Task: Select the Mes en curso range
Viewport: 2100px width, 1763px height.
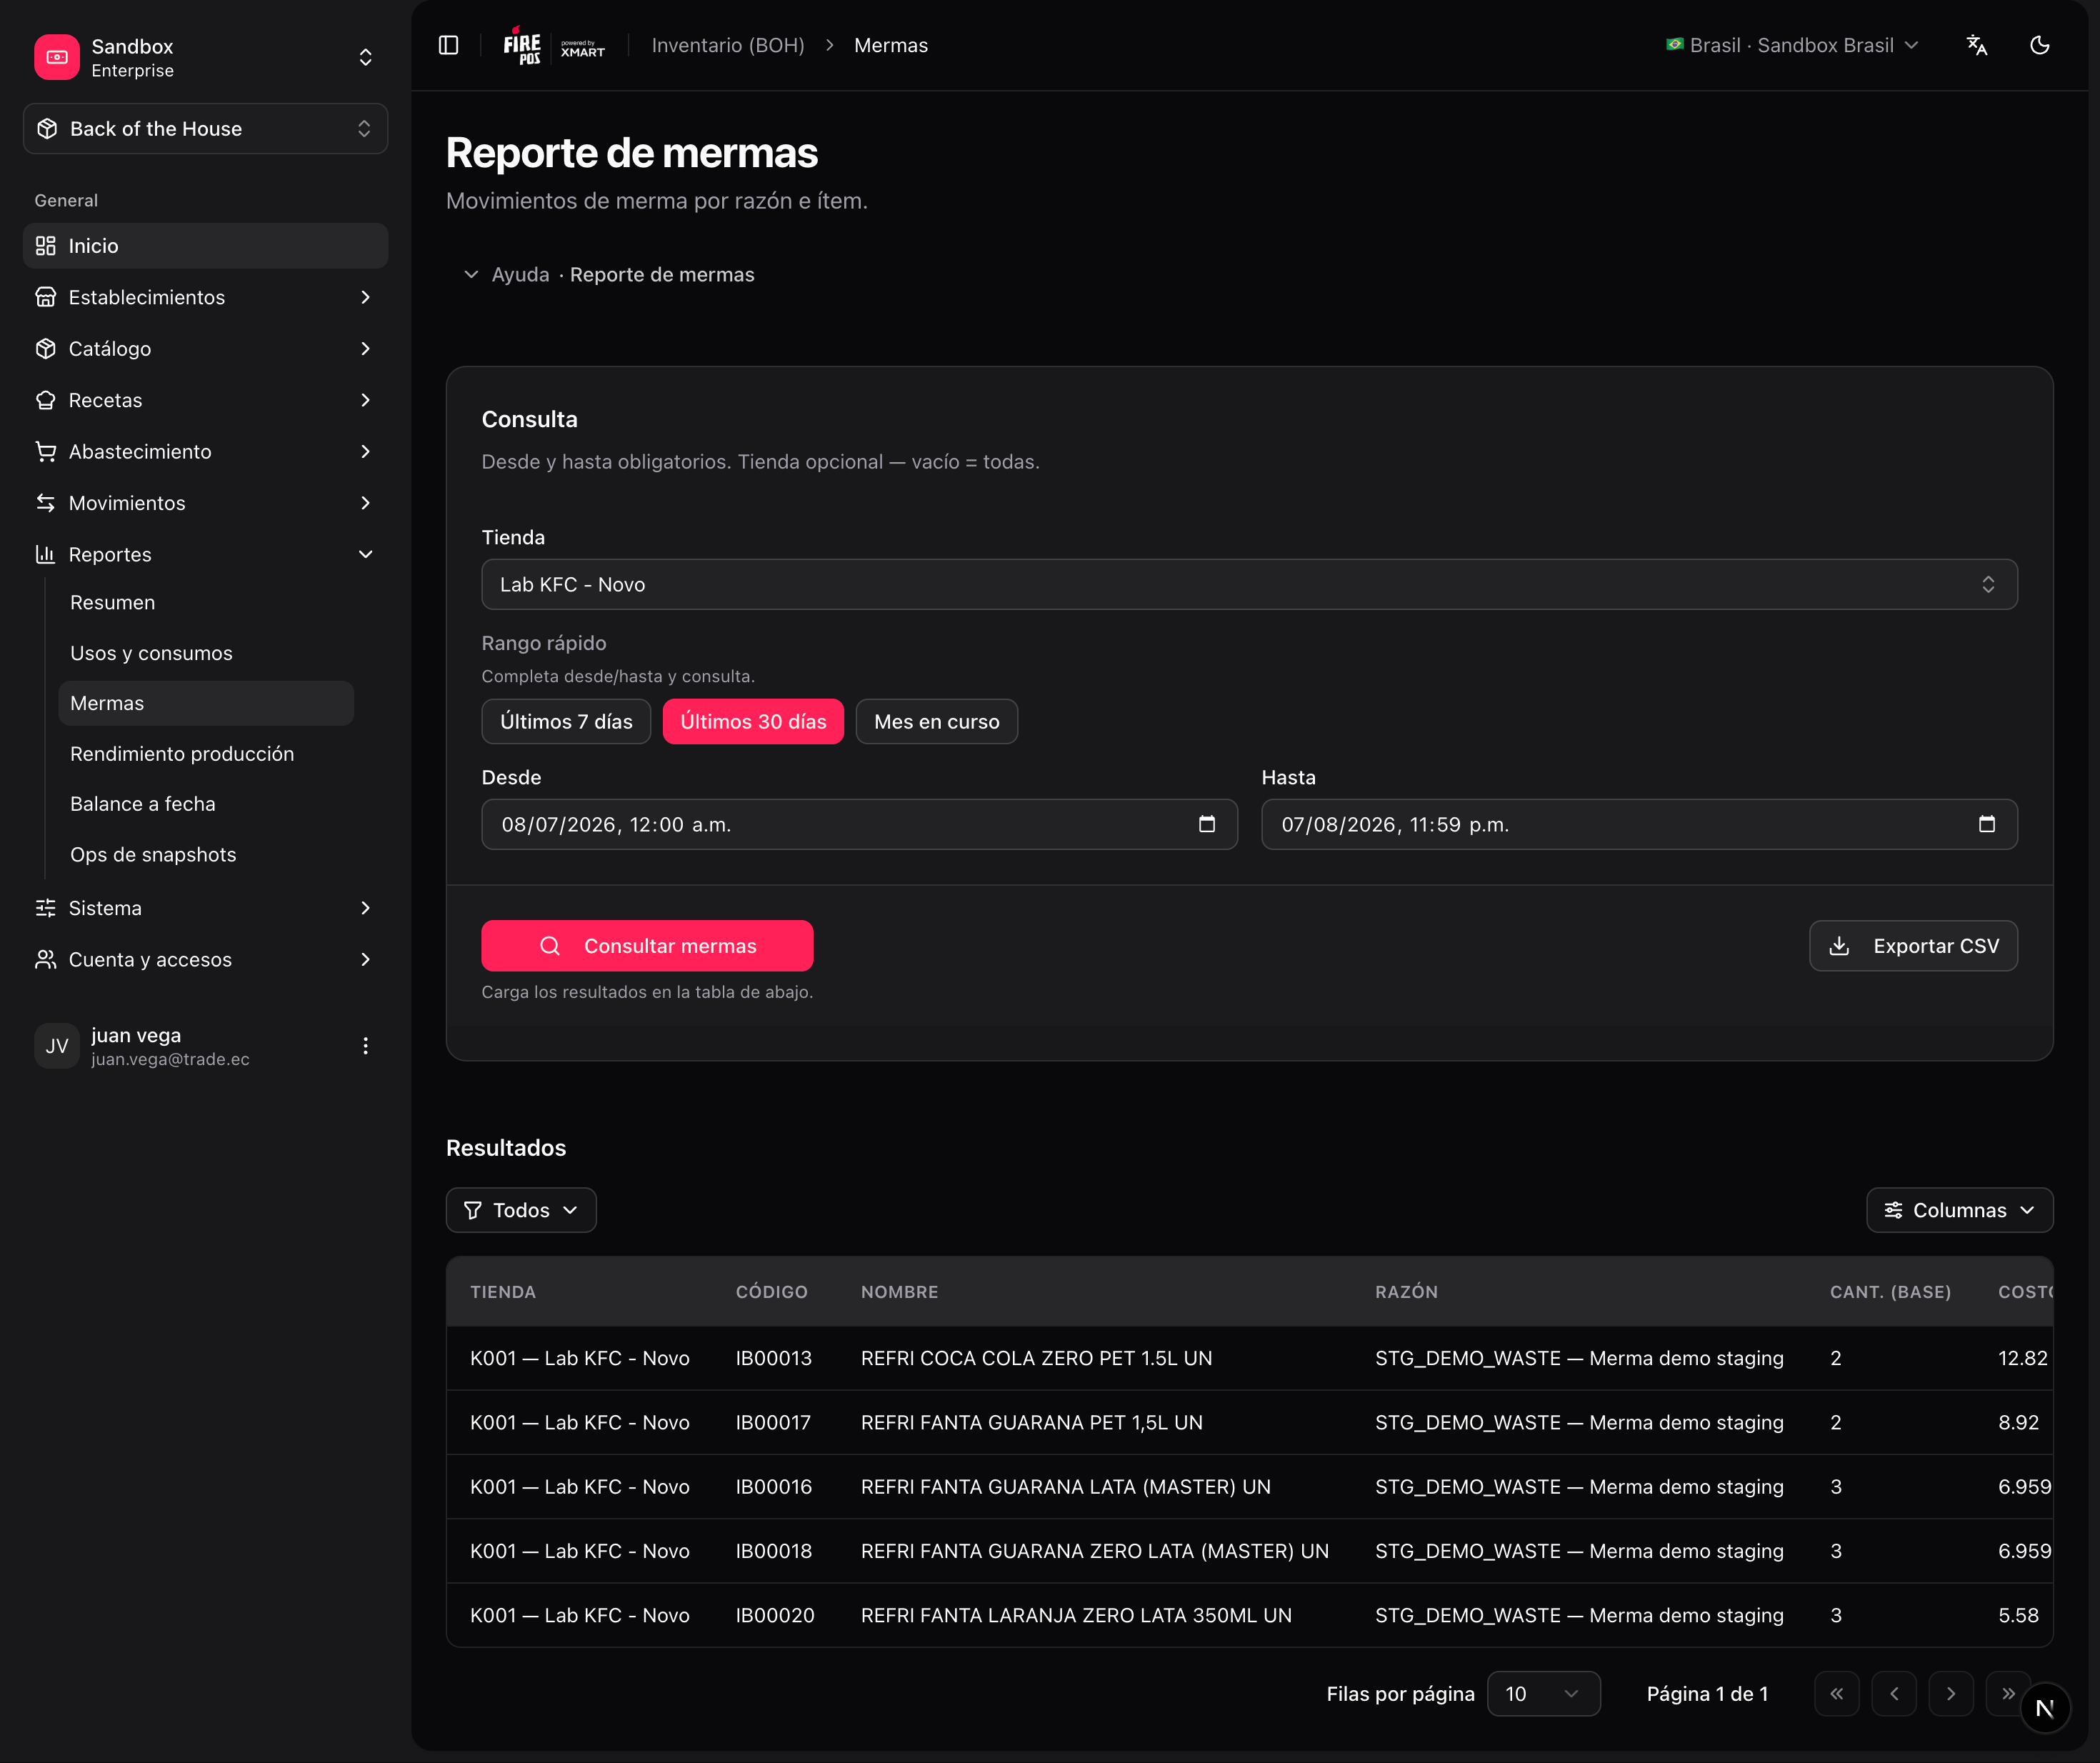Action: click(936, 722)
